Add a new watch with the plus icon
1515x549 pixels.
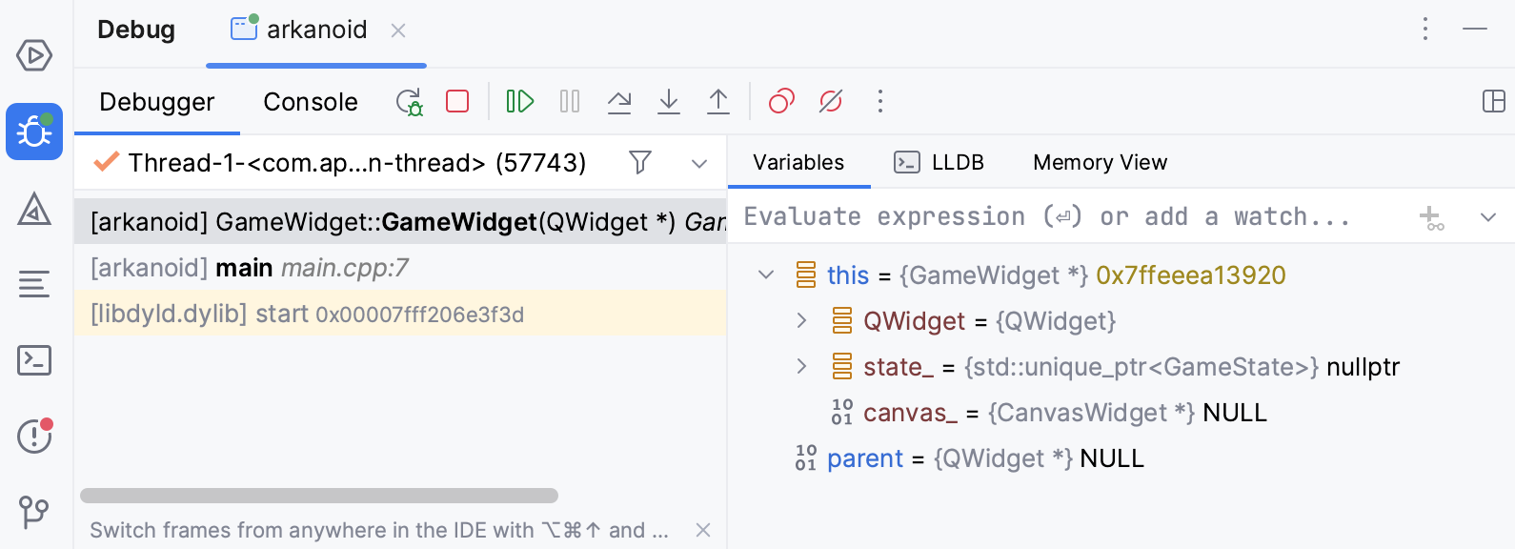pyautogui.click(x=1429, y=217)
